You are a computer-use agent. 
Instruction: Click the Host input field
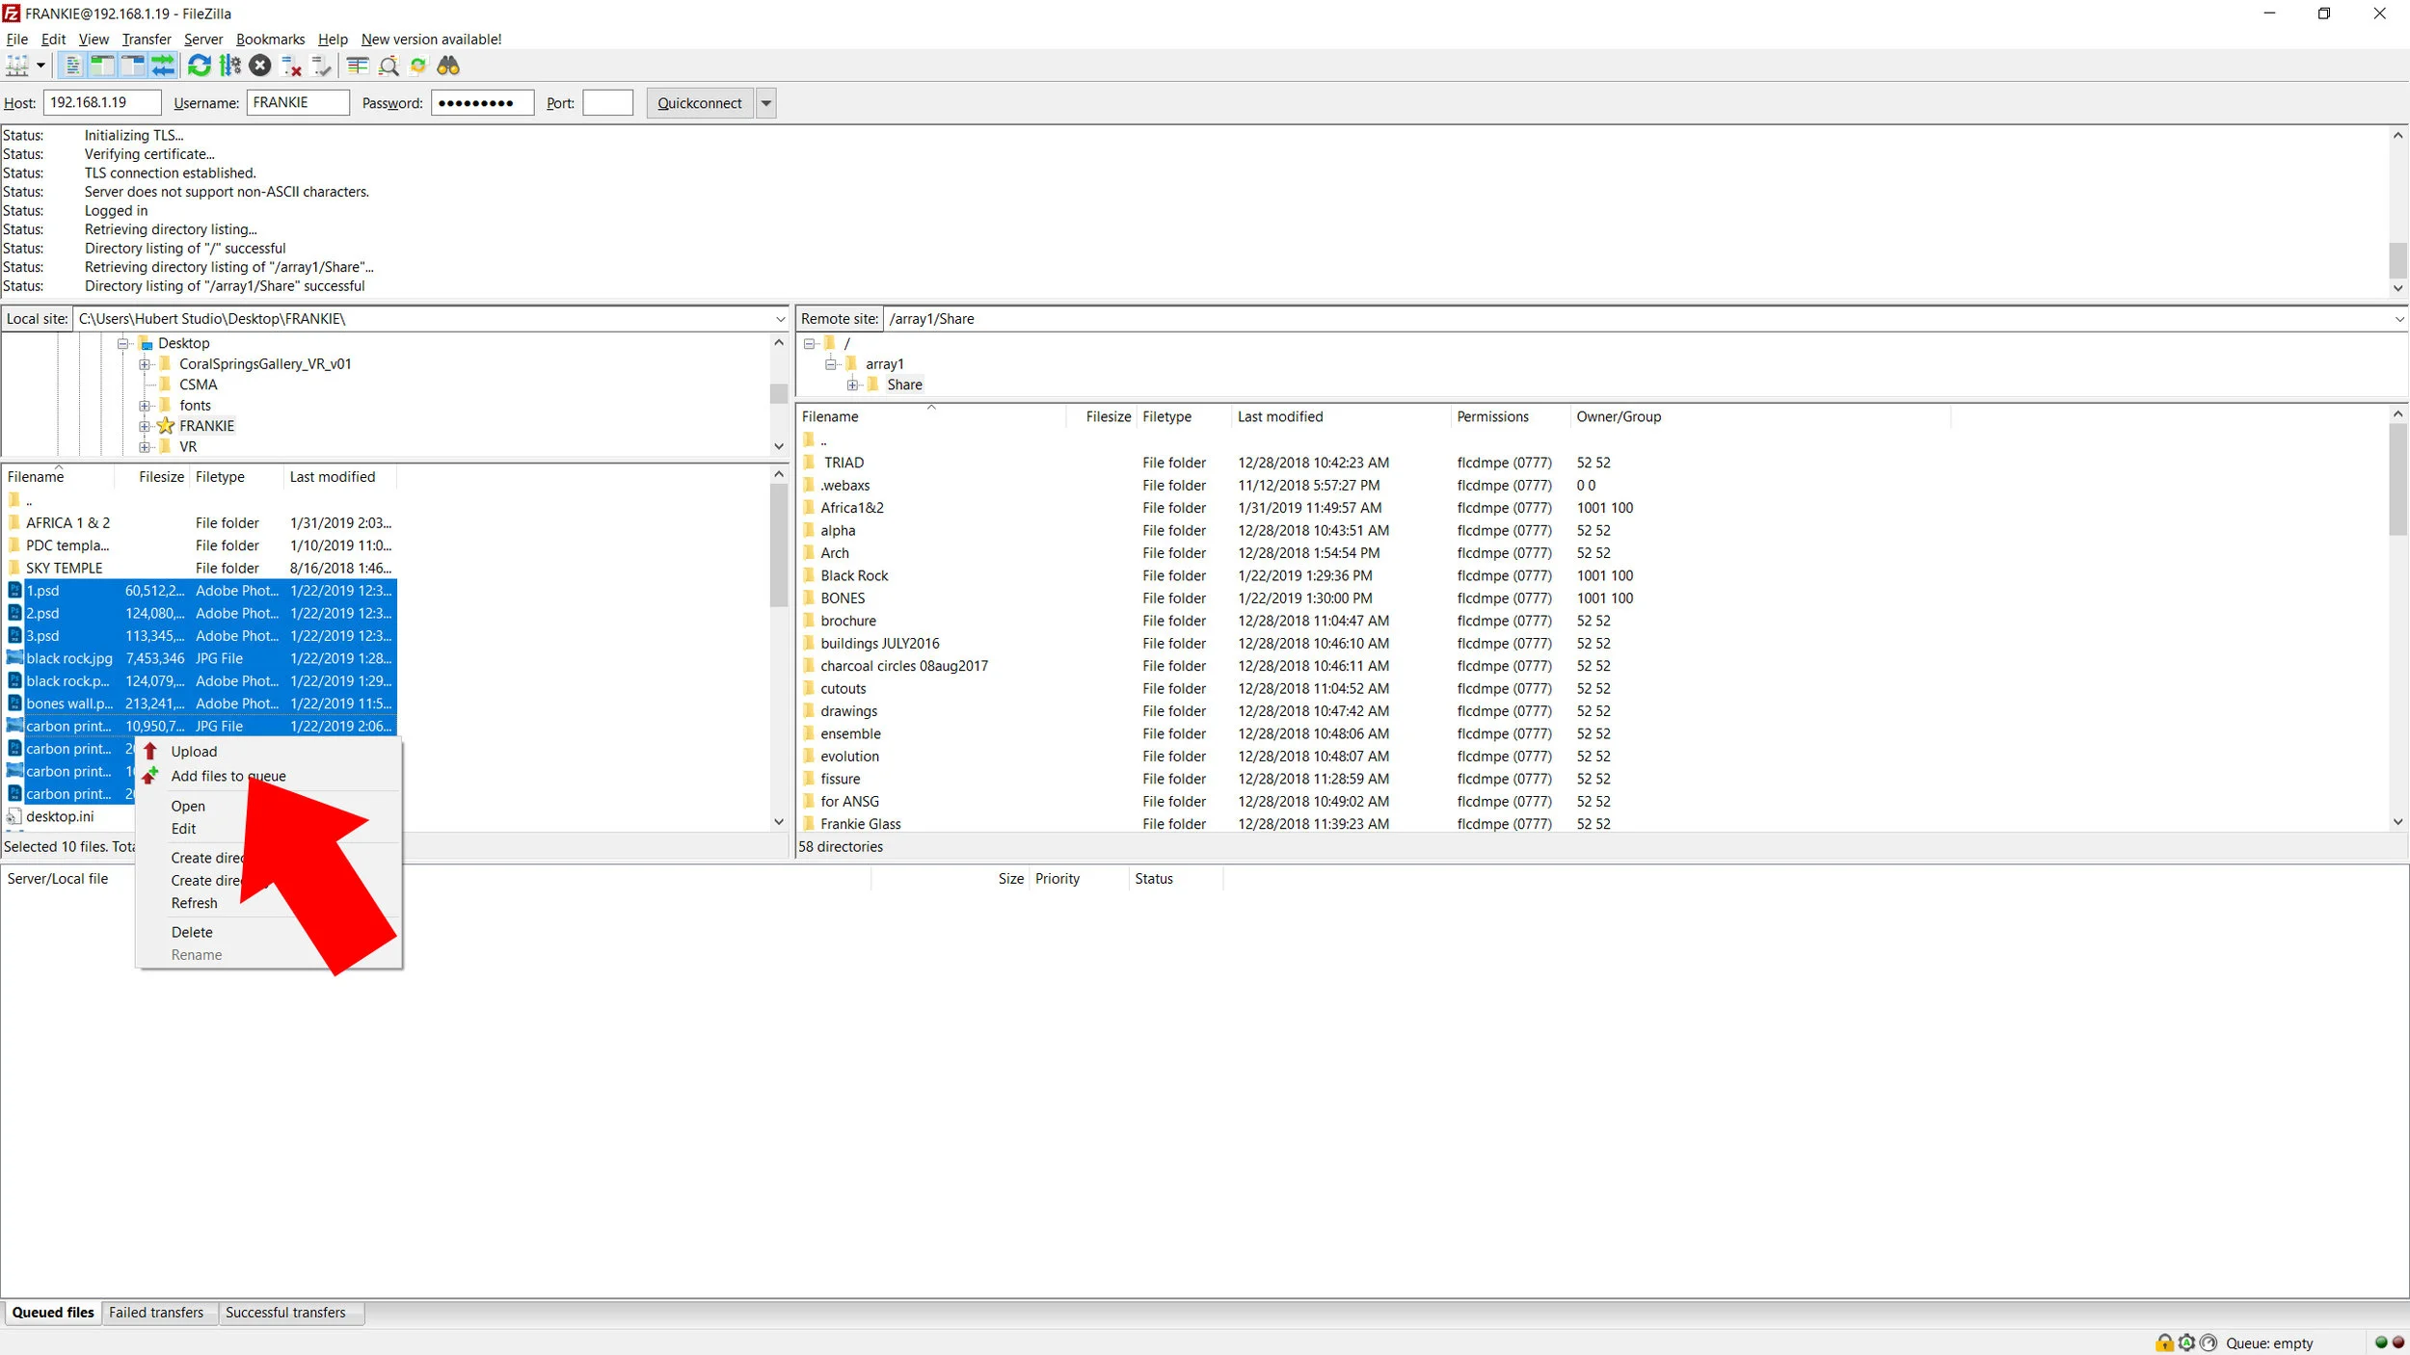coord(102,103)
